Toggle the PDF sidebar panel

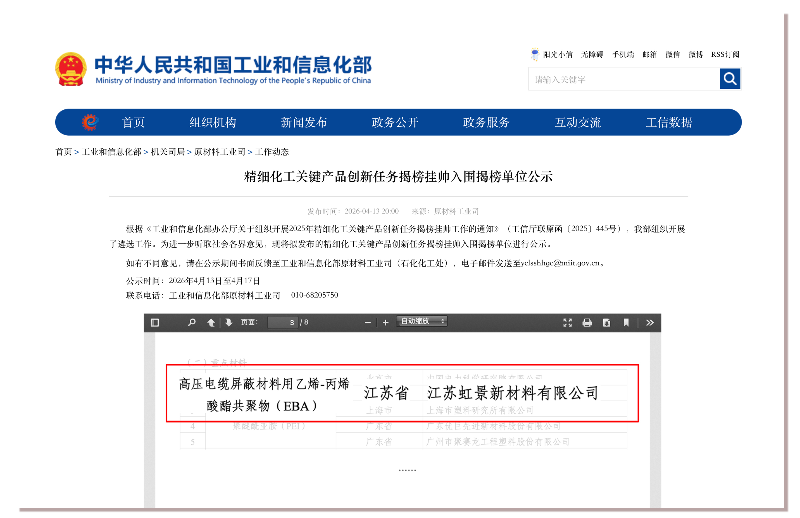[155, 322]
